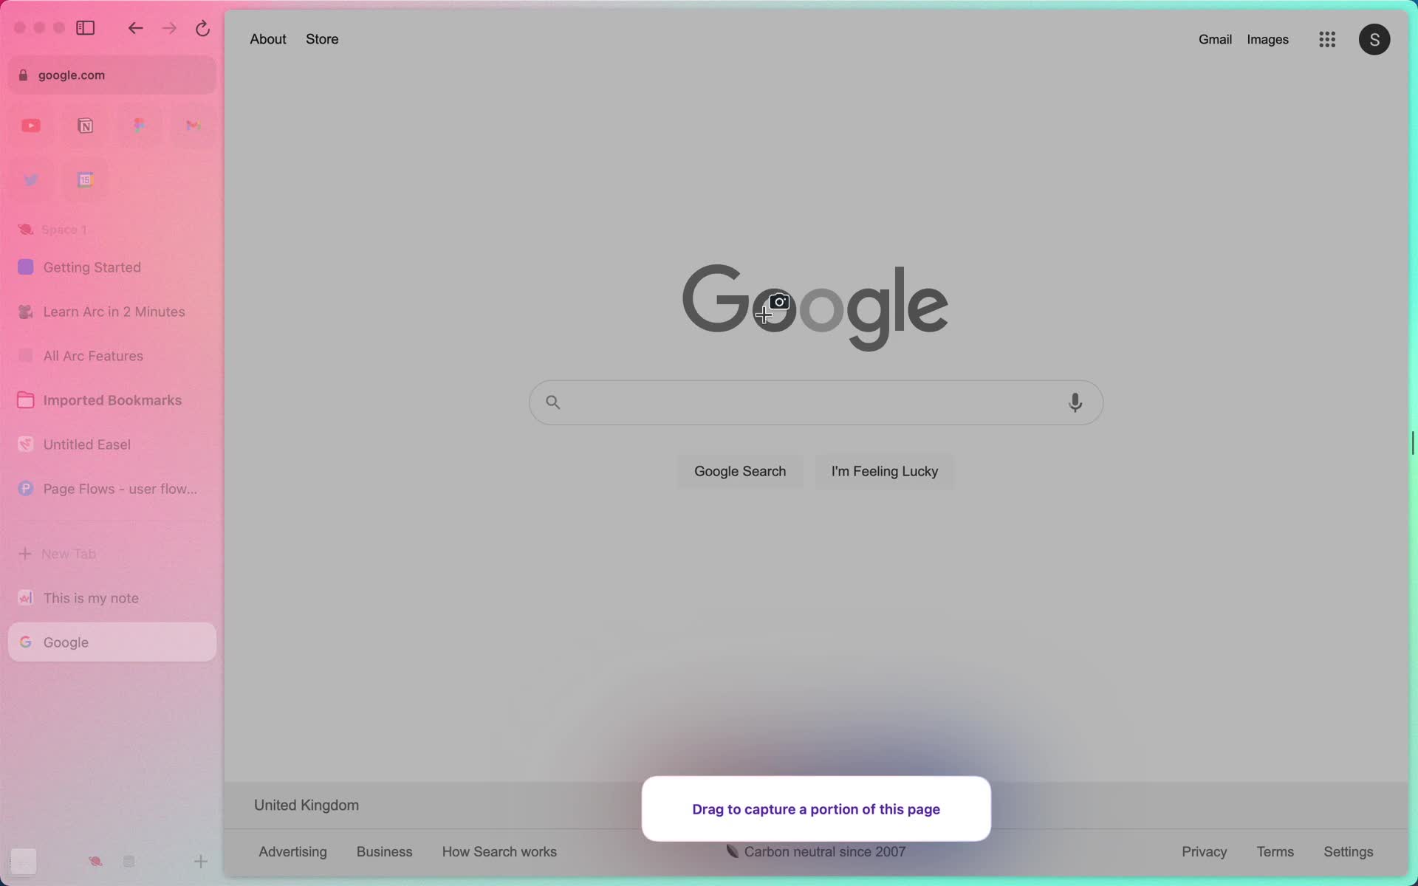Open Notion icon in favorites bar

coord(86,125)
